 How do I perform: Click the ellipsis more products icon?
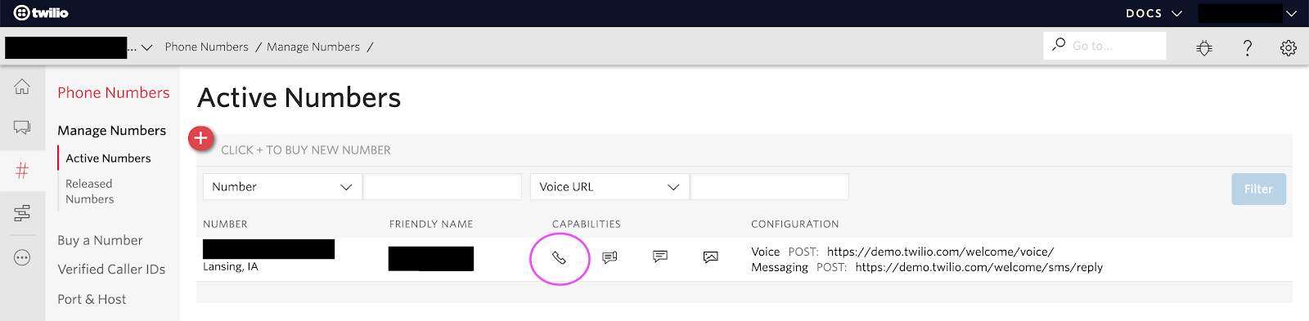(22, 257)
